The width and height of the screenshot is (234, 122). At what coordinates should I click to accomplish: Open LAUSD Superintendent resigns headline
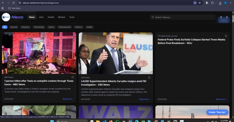coord(114,83)
